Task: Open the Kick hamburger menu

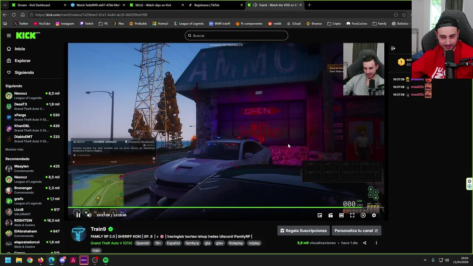Action: (8, 35)
